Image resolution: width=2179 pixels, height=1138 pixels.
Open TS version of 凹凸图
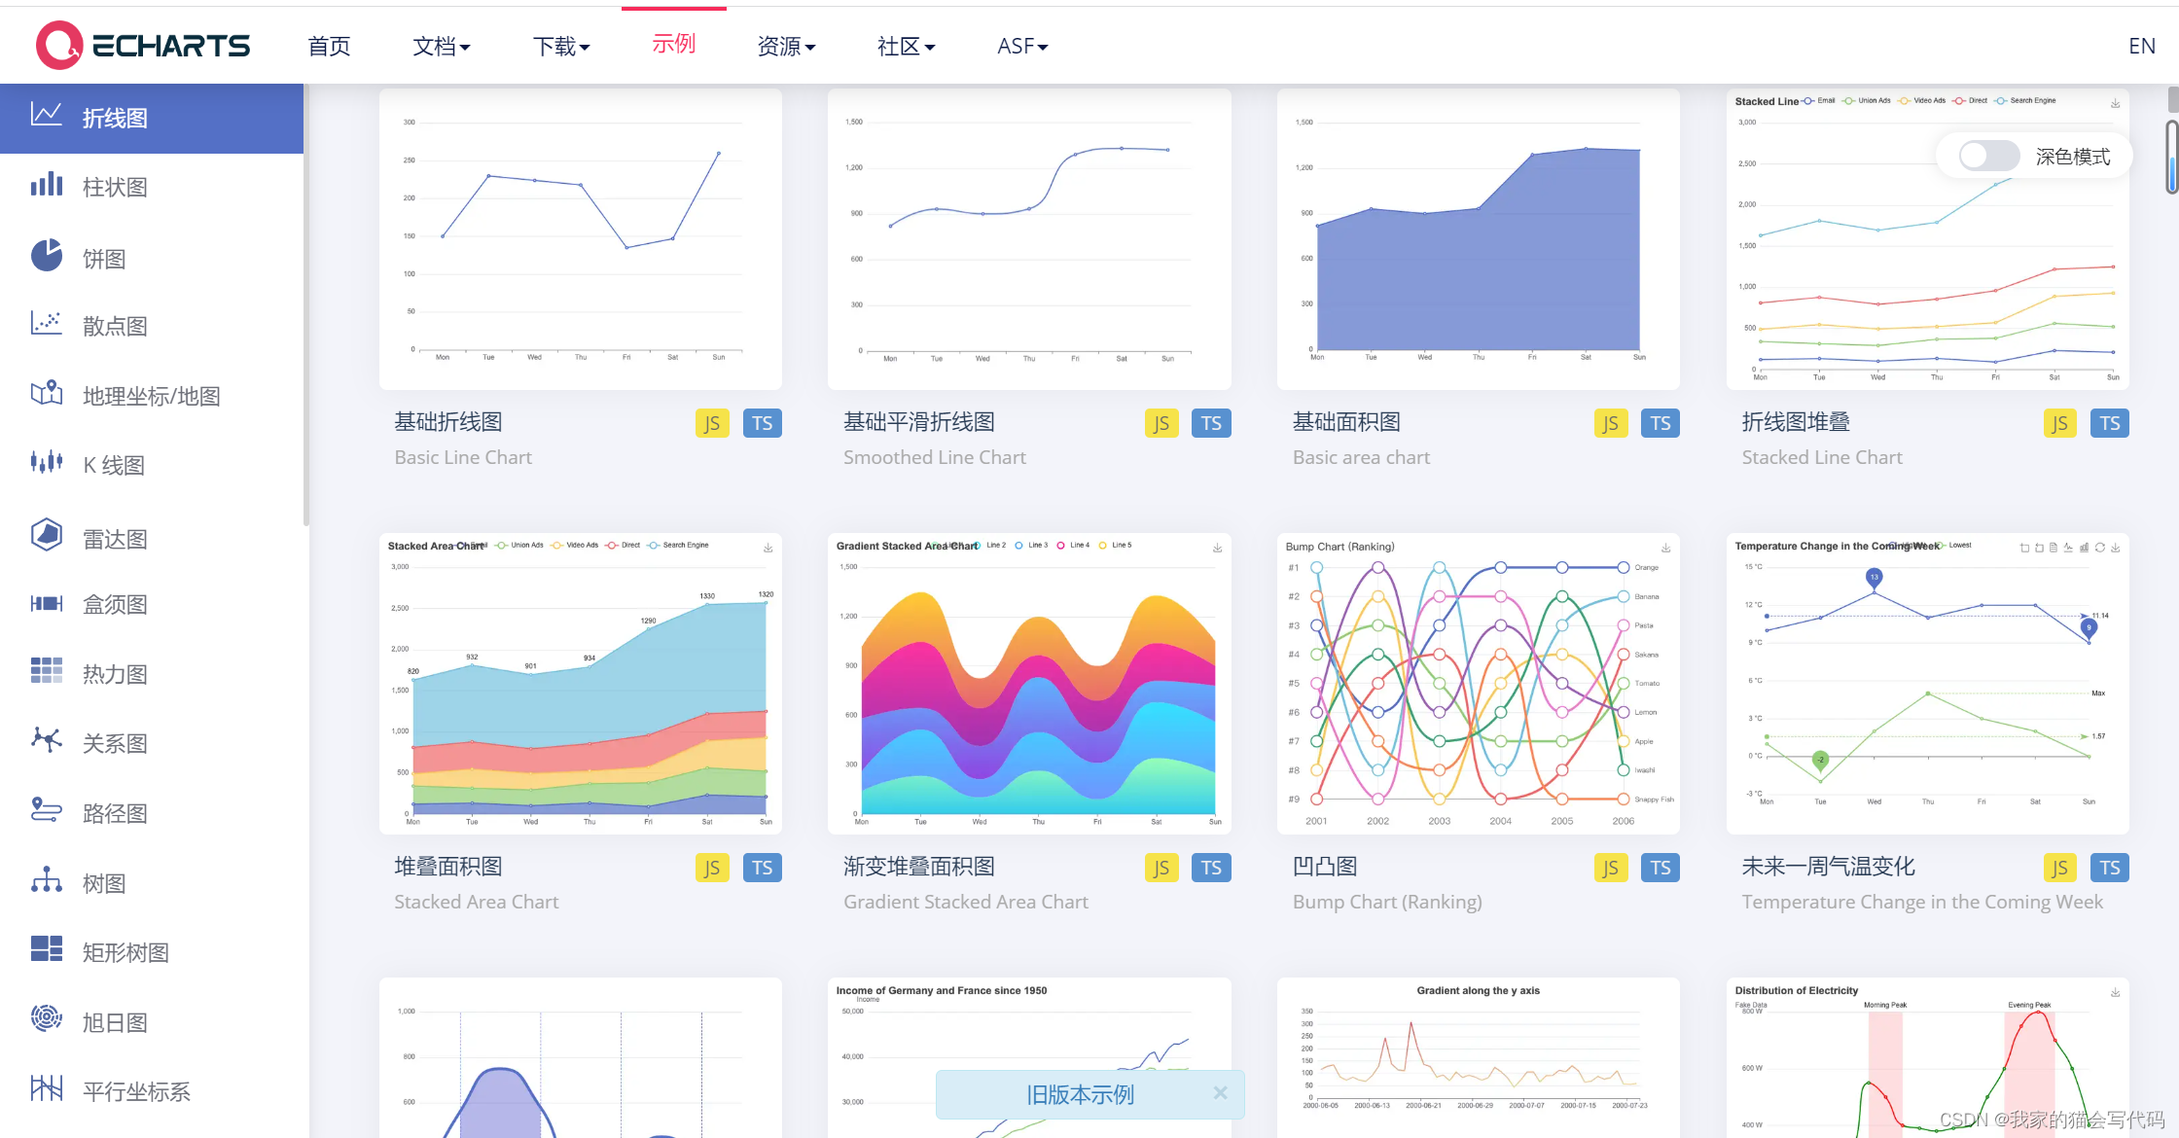click(x=1660, y=868)
